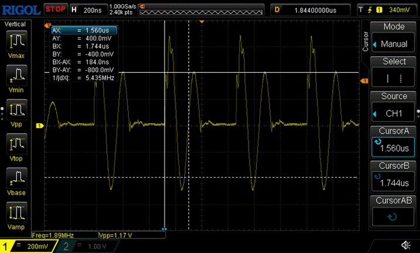The width and height of the screenshot is (420, 253).
Task: Click the waveform memory position bar
Action: coord(201,10)
